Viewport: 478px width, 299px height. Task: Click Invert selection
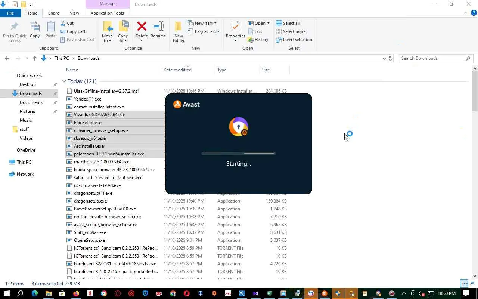coord(294,40)
